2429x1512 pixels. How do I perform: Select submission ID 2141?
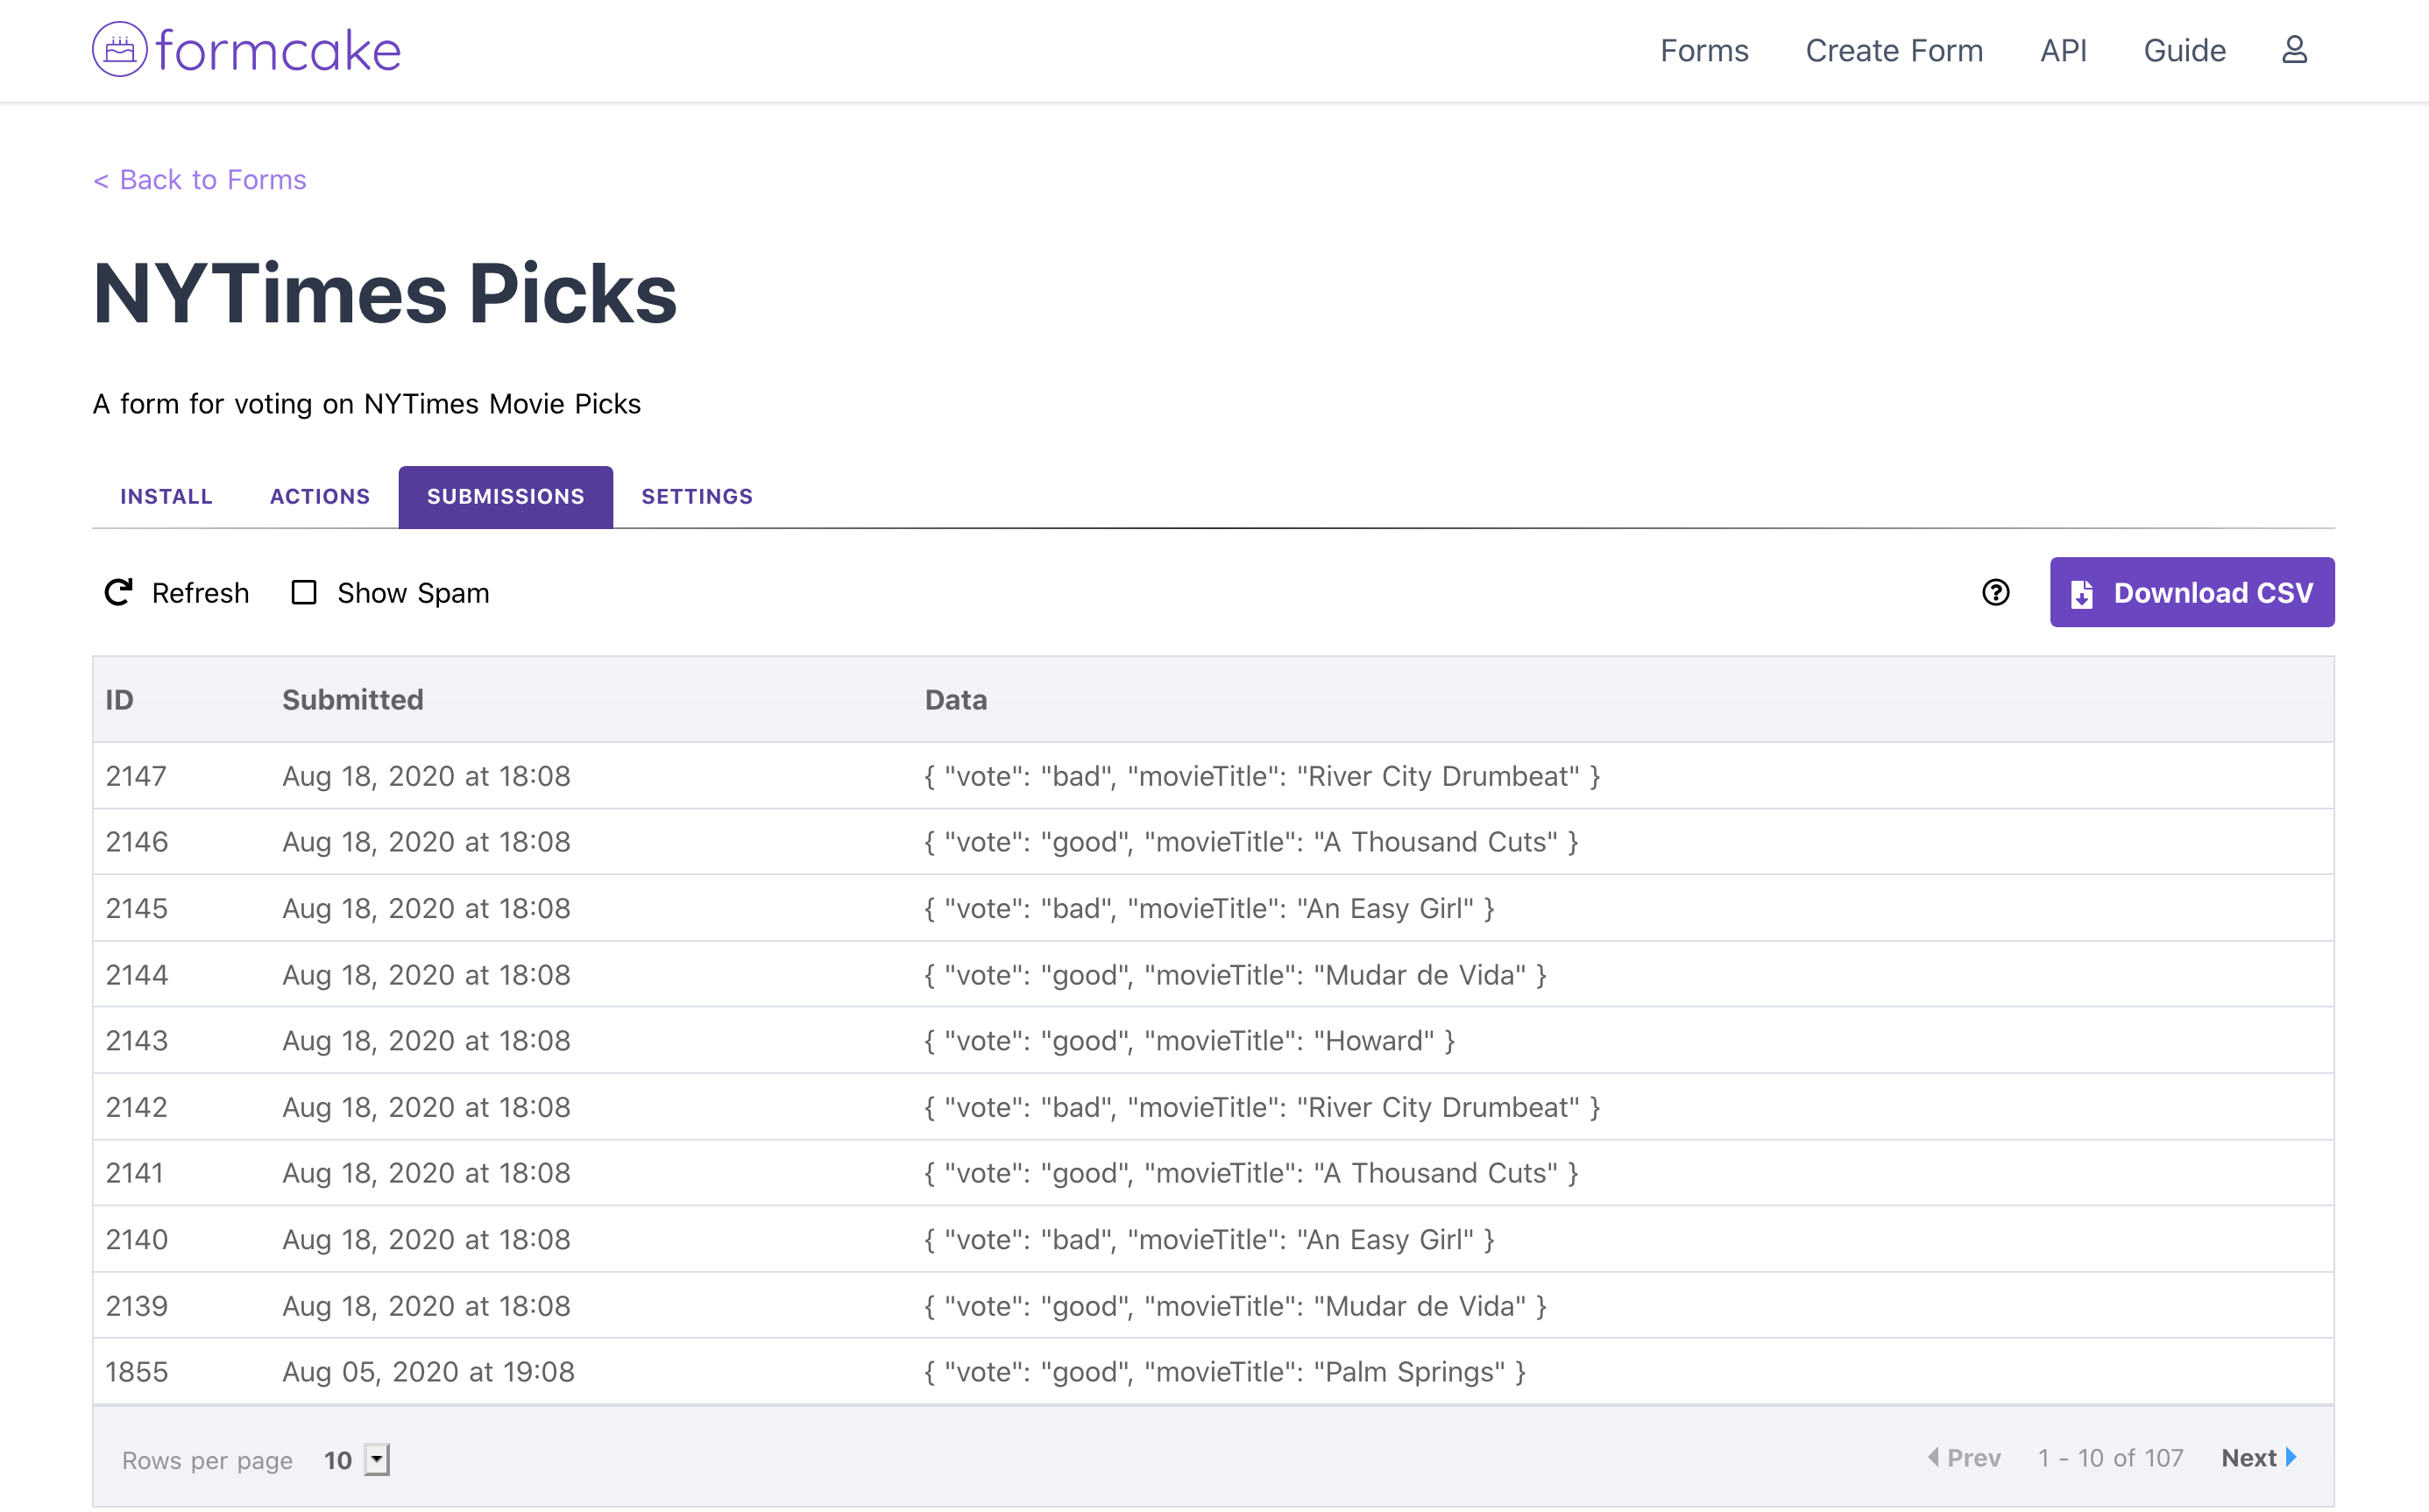(x=135, y=1173)
